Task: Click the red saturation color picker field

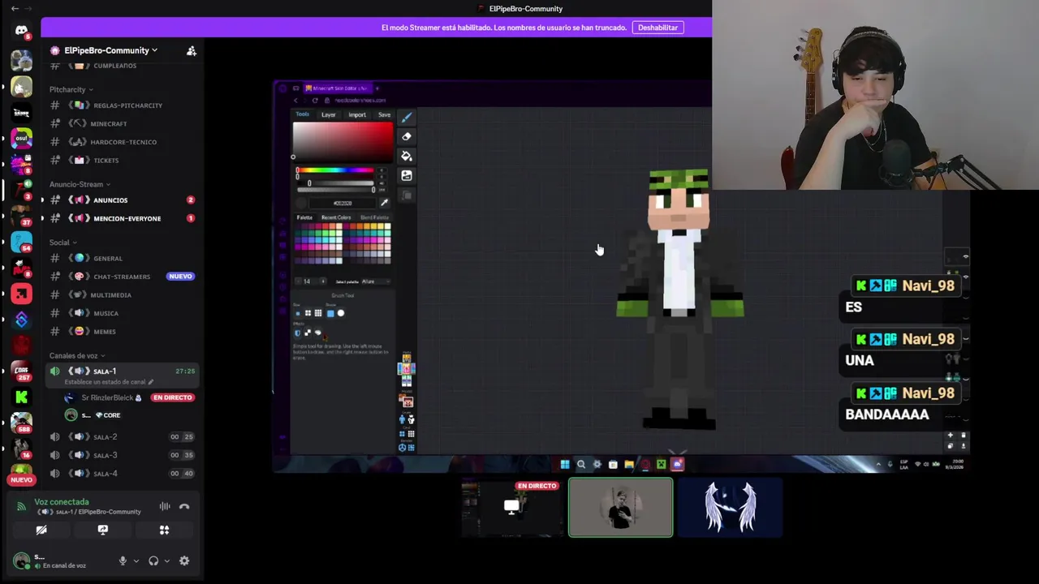Action: 343,143
